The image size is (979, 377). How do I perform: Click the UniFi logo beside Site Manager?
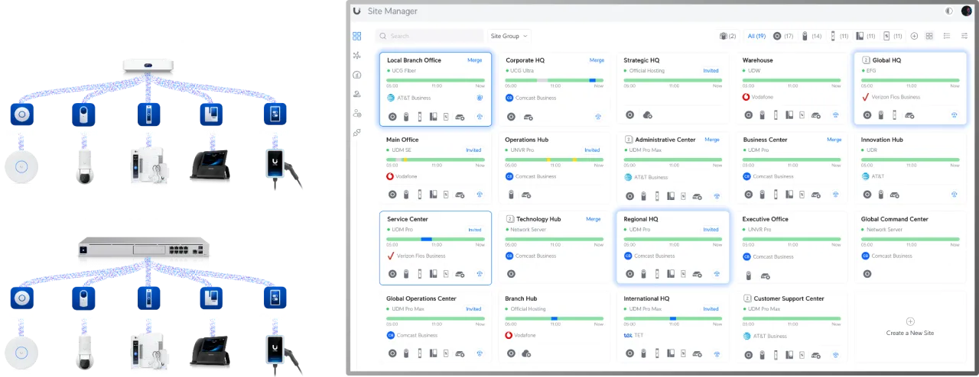point(357,11)
